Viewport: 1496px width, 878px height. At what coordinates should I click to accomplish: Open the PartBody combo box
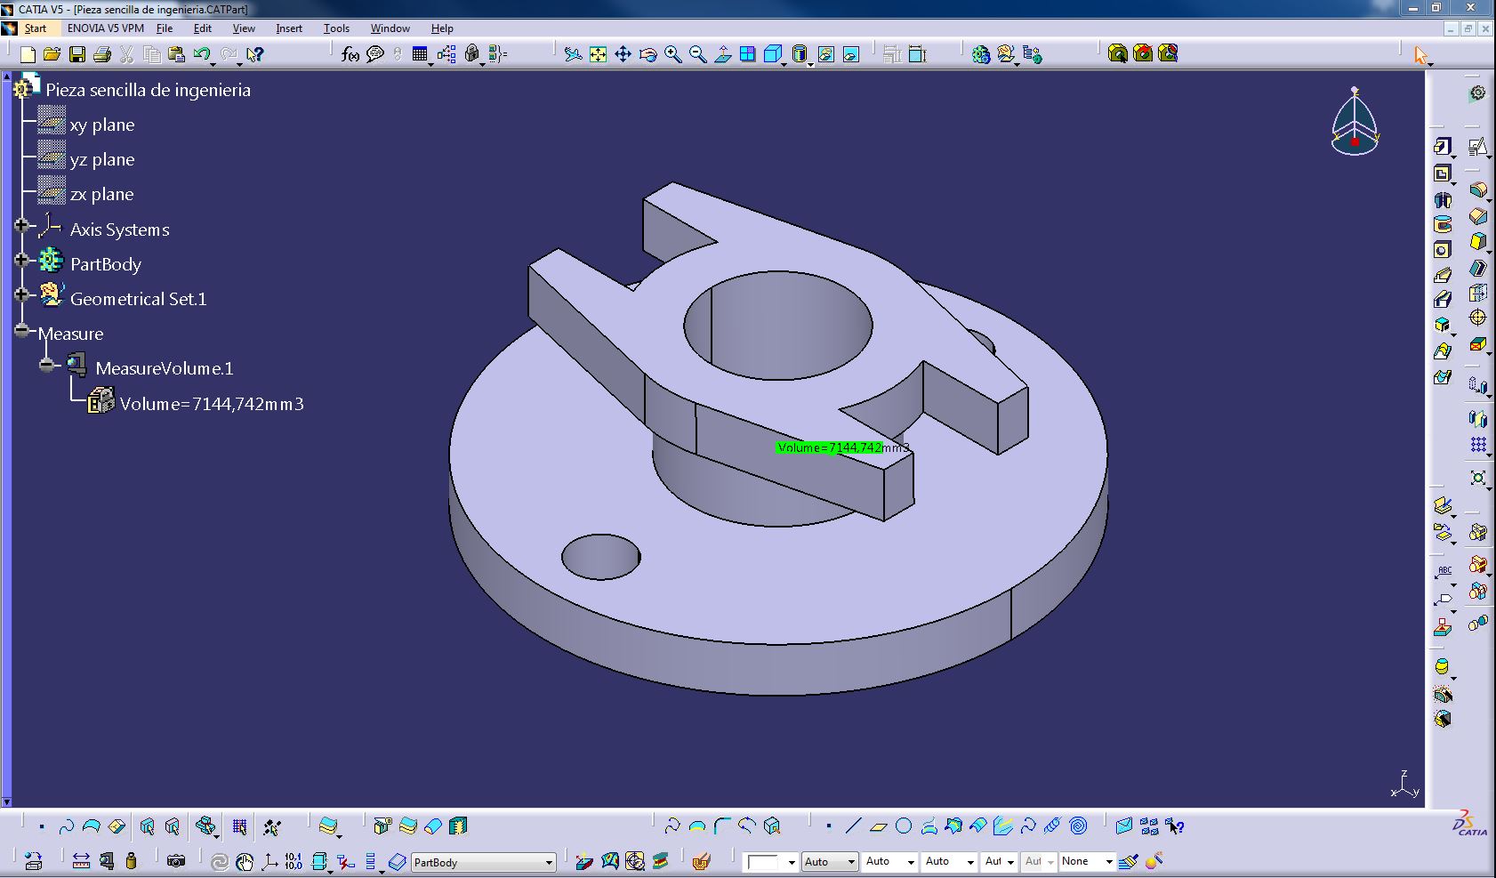(484, 862)
